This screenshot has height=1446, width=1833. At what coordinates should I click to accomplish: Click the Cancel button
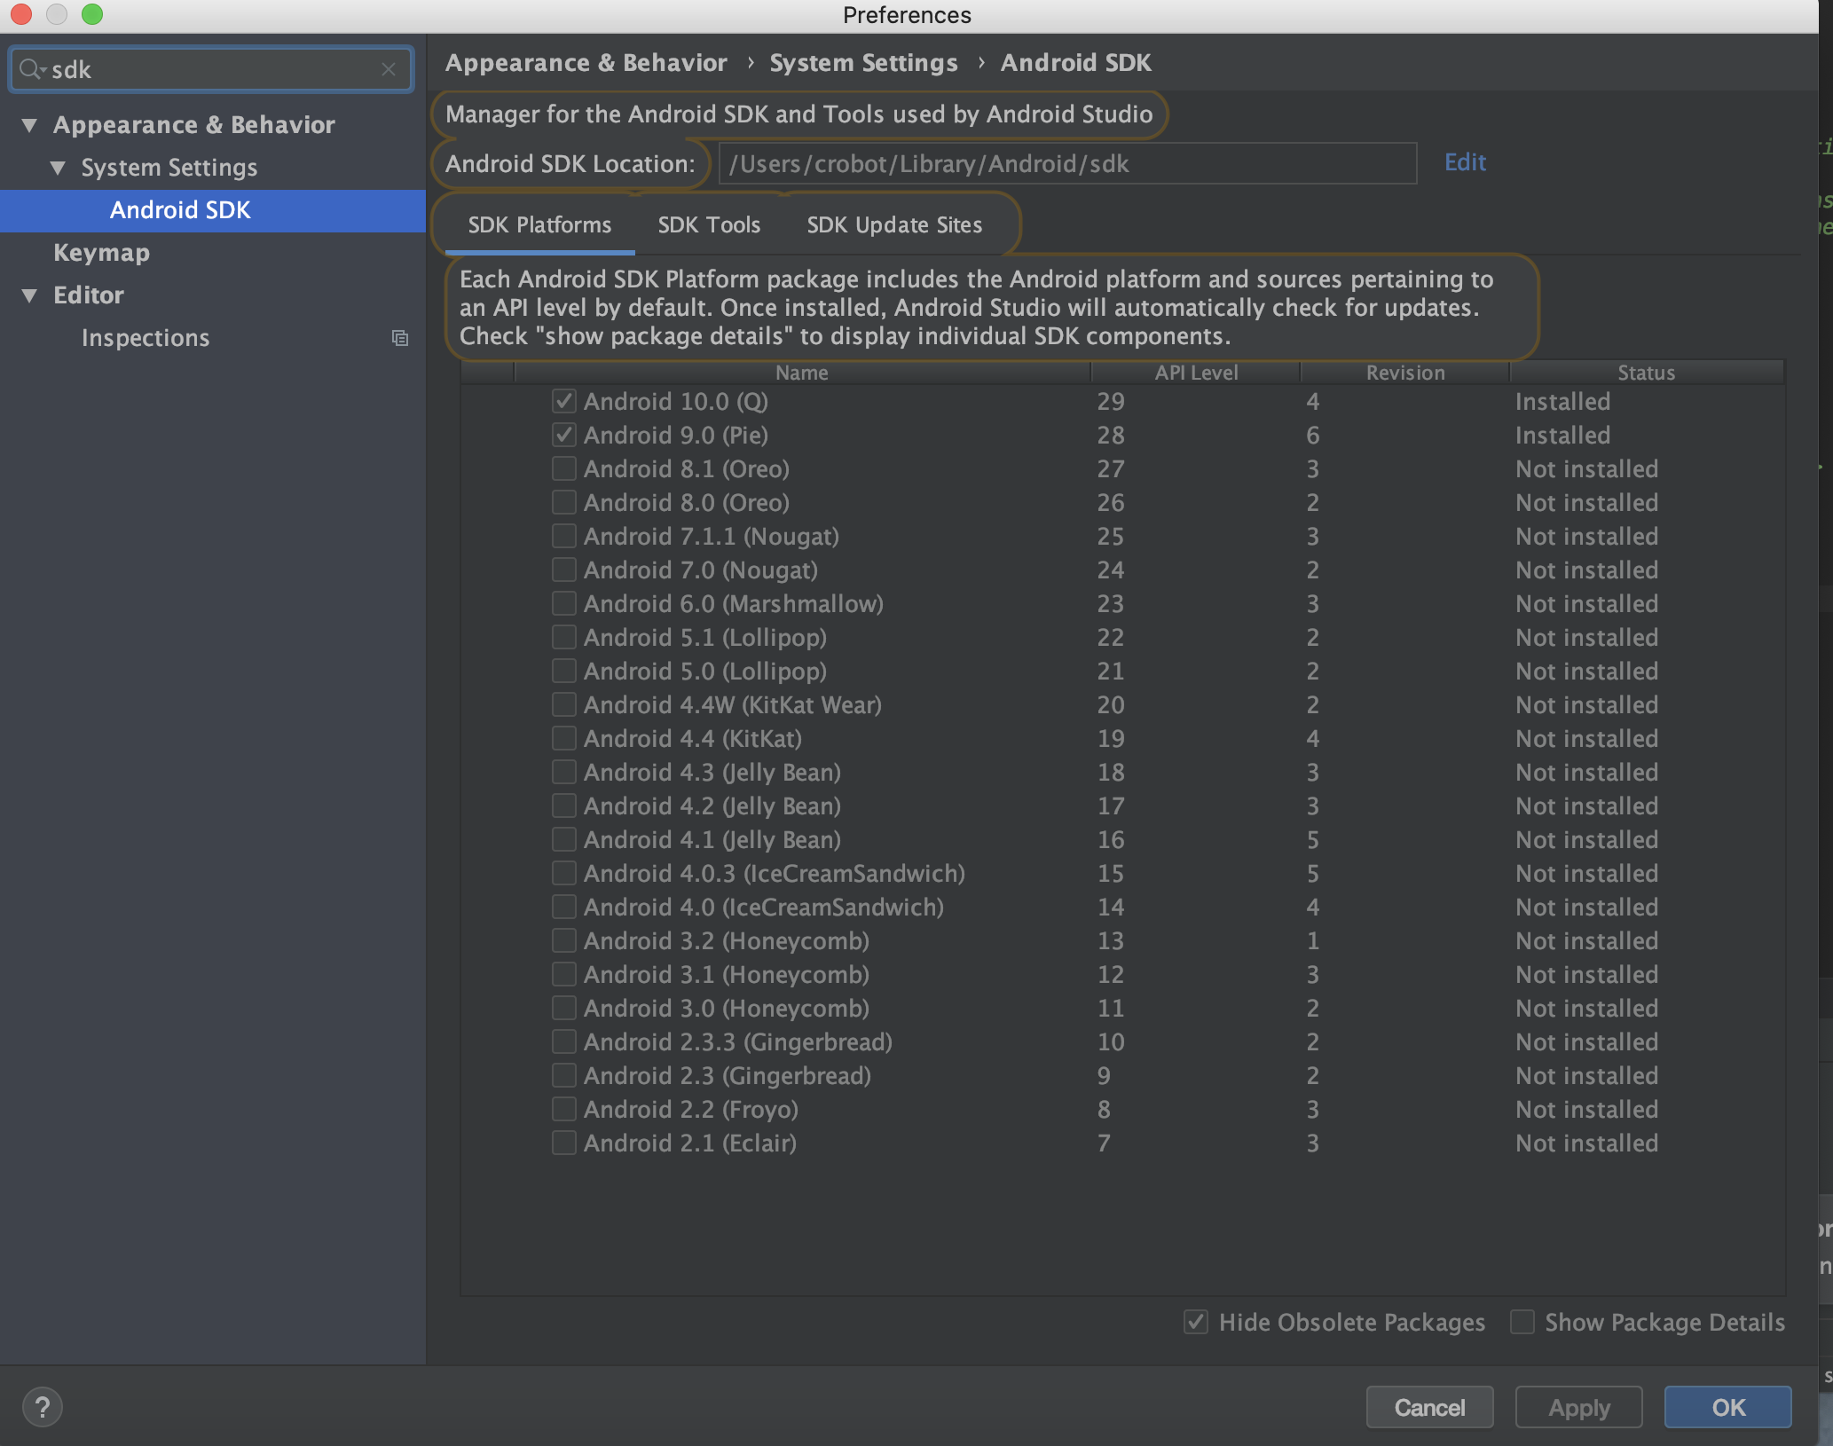coord(1429,1407)
